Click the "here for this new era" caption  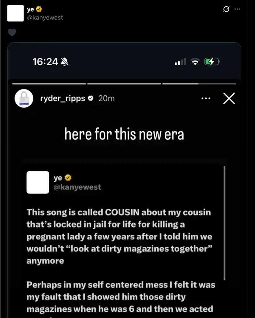[x=124, y=134]
